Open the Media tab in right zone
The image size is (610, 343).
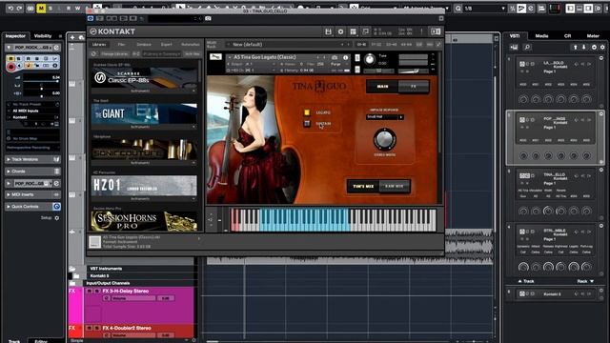541,36
